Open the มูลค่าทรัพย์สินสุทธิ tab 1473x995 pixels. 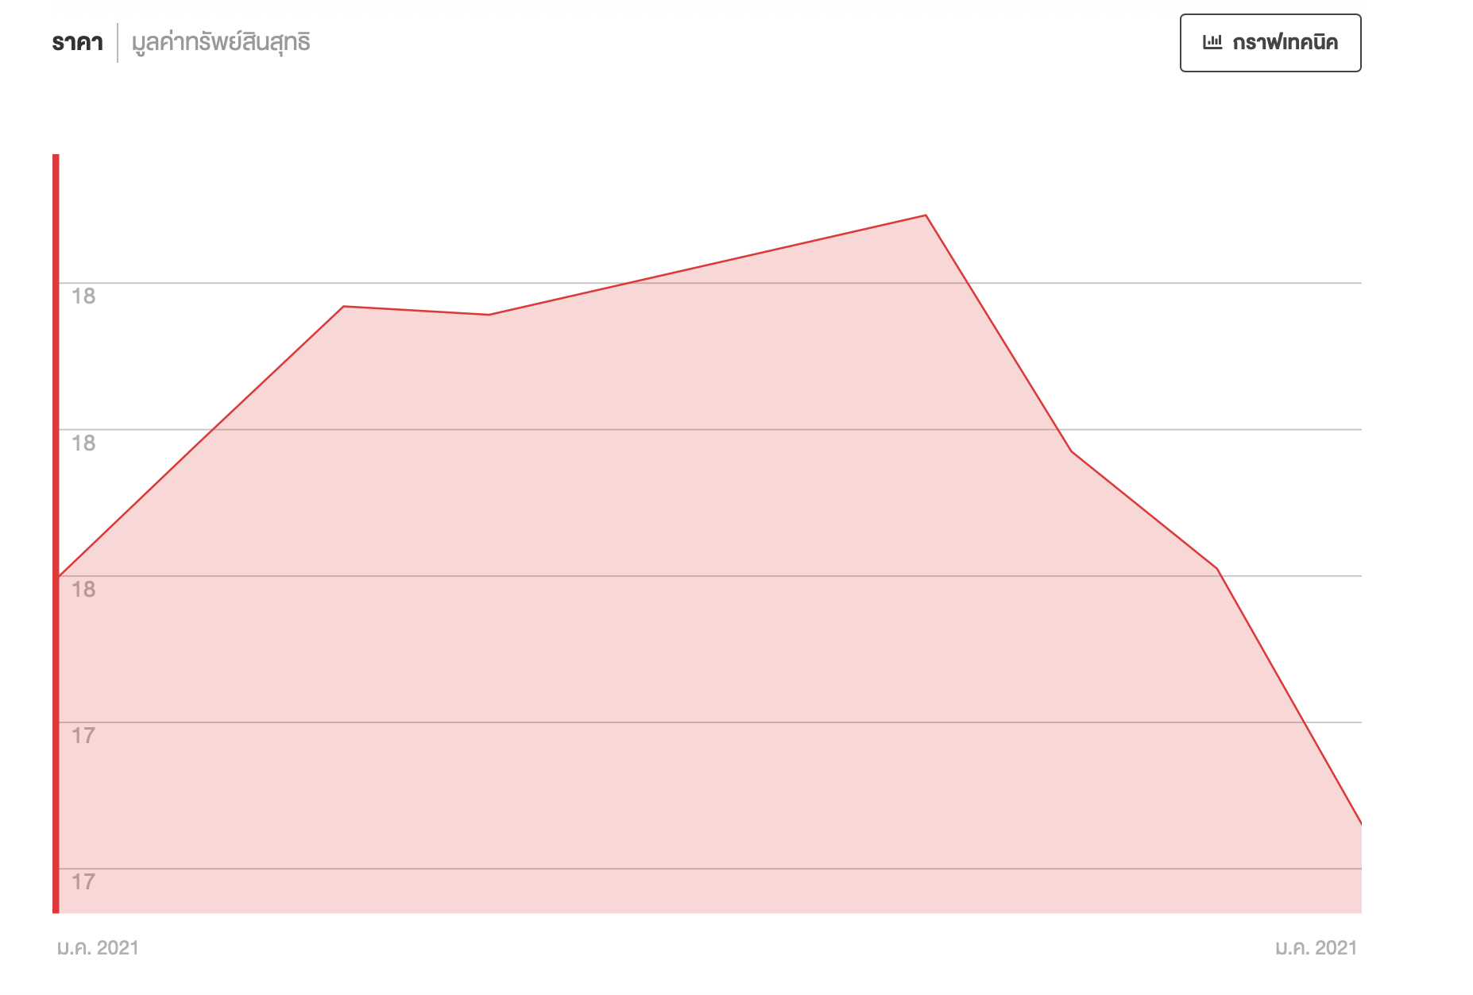(x=221, y=43)
